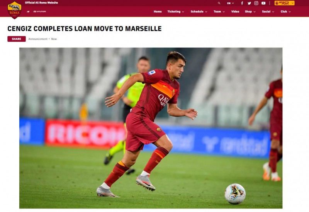Open the search magnifier icon

(x=219, y=3)
